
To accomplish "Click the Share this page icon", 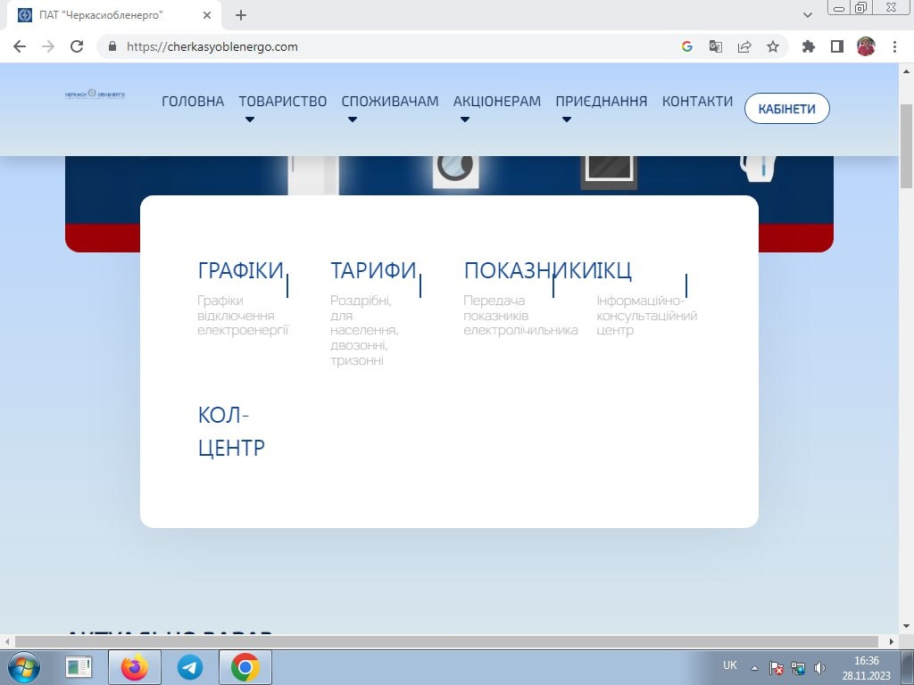I will tap(744, 47).
